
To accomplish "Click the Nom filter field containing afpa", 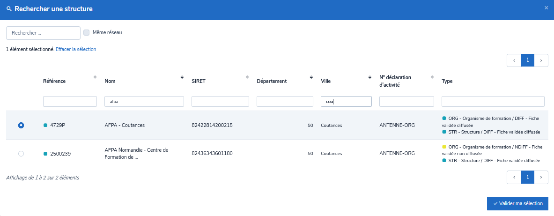I will click(x=144, y=102).
